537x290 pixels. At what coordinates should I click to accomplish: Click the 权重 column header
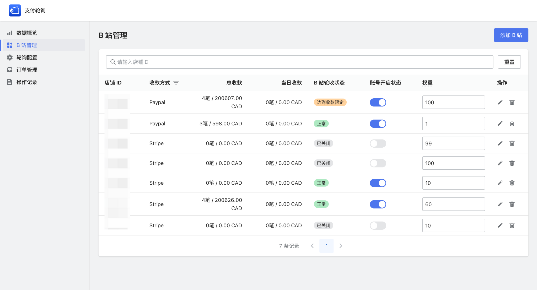pos(427,83)
